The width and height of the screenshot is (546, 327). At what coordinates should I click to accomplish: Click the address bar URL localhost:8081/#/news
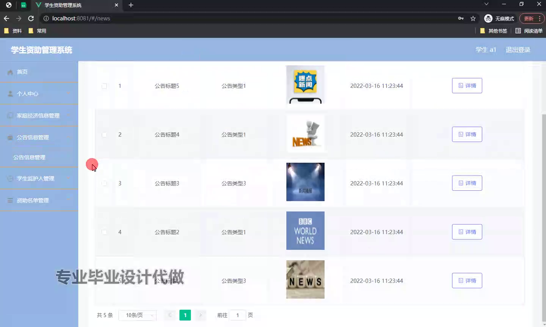pyautogui.click(x=81, y=18)
